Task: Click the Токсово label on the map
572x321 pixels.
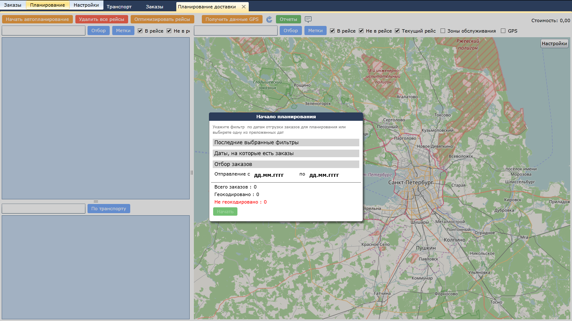Action: point(443,115)
